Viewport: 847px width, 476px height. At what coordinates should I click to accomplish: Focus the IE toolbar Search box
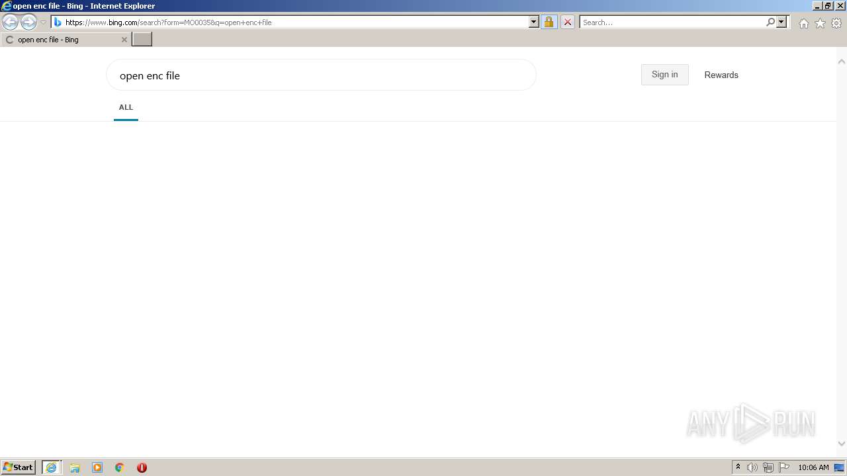[672, 22]
